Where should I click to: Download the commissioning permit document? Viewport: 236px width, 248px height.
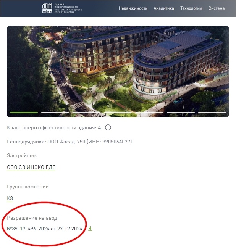pyautogui.click(x=90, y=229)
